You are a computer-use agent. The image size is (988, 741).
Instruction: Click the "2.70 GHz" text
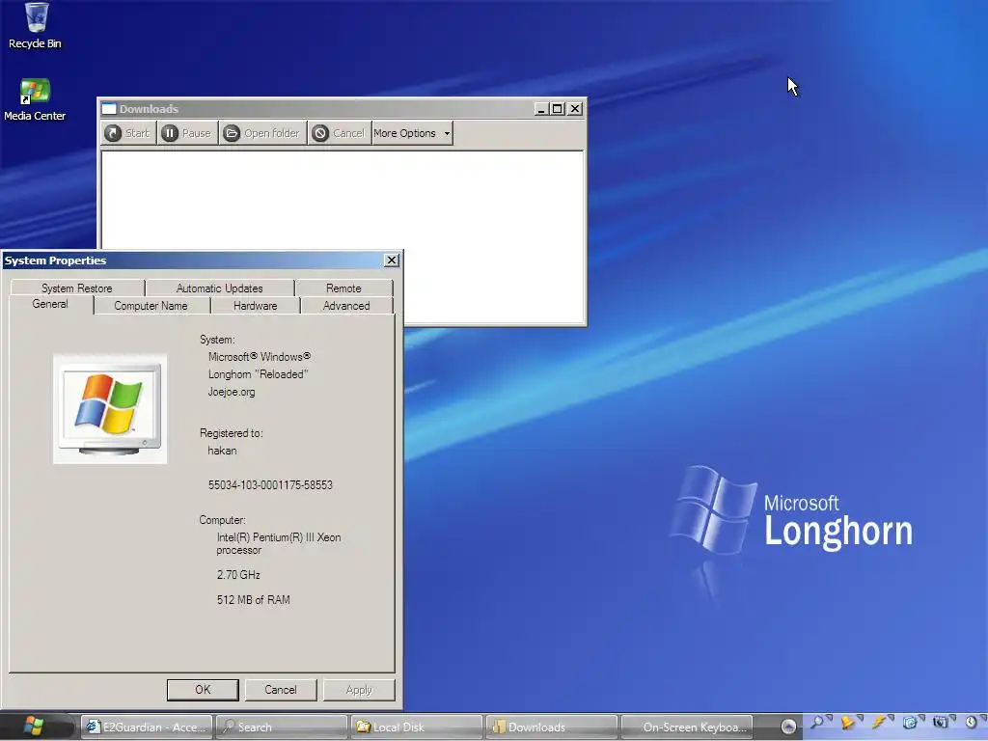tap(238, 575)
